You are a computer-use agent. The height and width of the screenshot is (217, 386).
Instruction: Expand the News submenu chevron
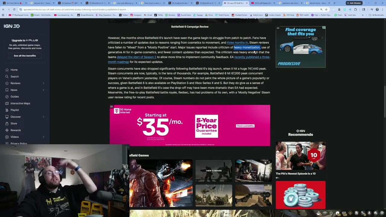[43, 90]
